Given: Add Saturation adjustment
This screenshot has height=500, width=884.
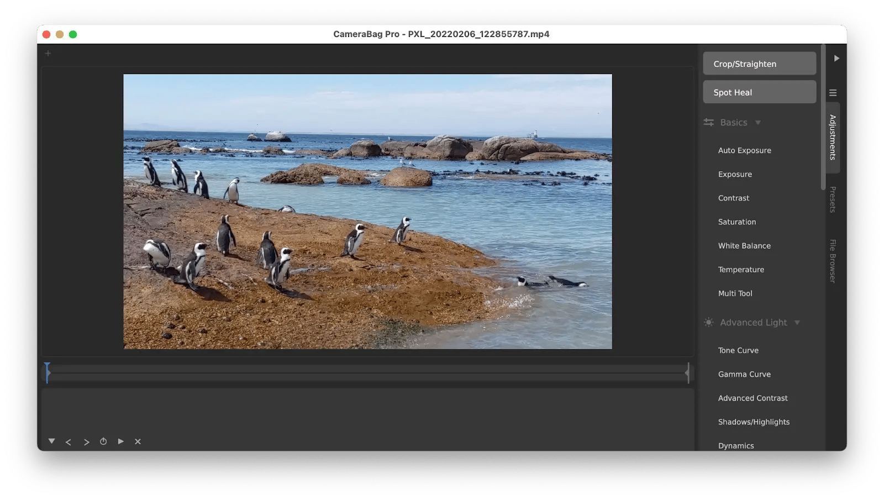Looking at the screenshot, I should tap(737, 222).
